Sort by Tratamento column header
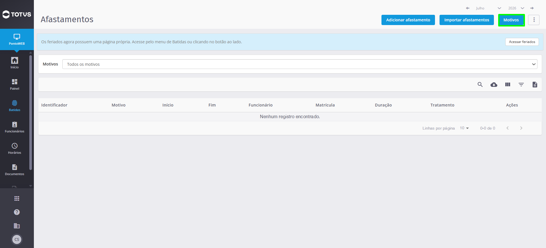 (442, 105)
